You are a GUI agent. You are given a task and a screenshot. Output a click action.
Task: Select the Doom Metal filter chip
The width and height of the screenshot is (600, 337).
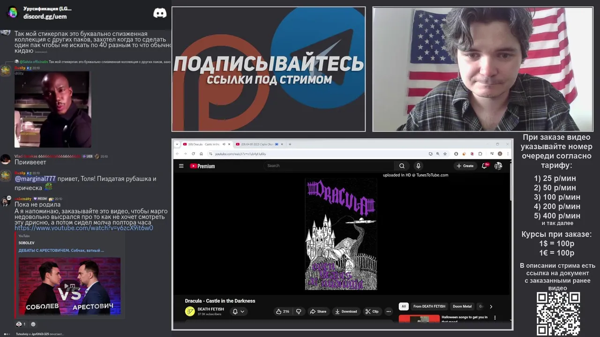coord(462,307)
